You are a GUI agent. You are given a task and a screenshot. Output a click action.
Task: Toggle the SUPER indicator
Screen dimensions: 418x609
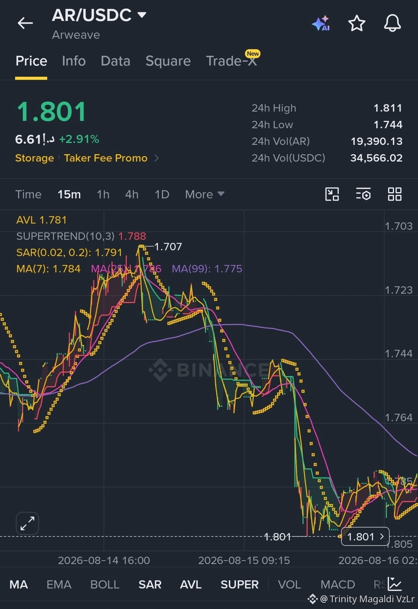240,584
